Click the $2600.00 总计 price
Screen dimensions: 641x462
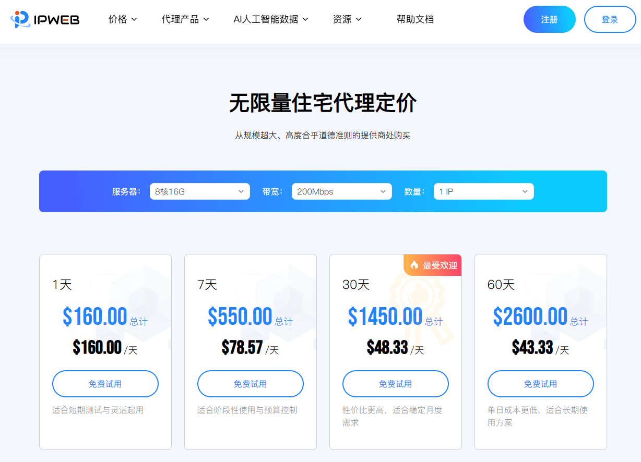pyautogui.click(x=541, y=317)
